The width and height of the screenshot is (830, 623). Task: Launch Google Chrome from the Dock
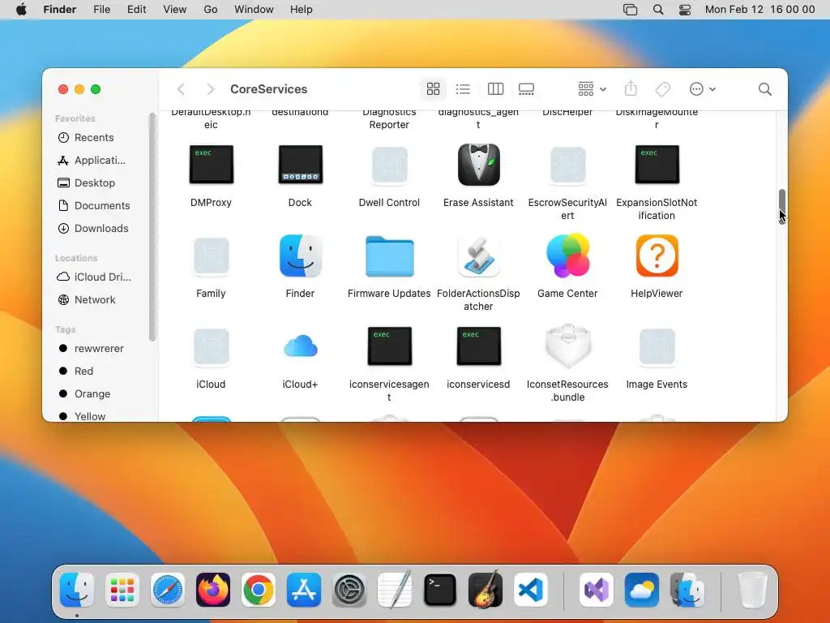[259, 590]
